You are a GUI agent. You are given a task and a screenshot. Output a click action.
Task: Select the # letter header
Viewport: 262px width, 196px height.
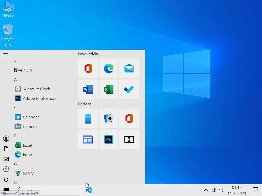pyautogui.click(x=15, y=60)
